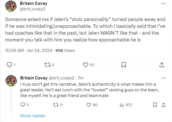Repost the reply tweet with 11 reposts
172x122 pixels.
point(56,105)
